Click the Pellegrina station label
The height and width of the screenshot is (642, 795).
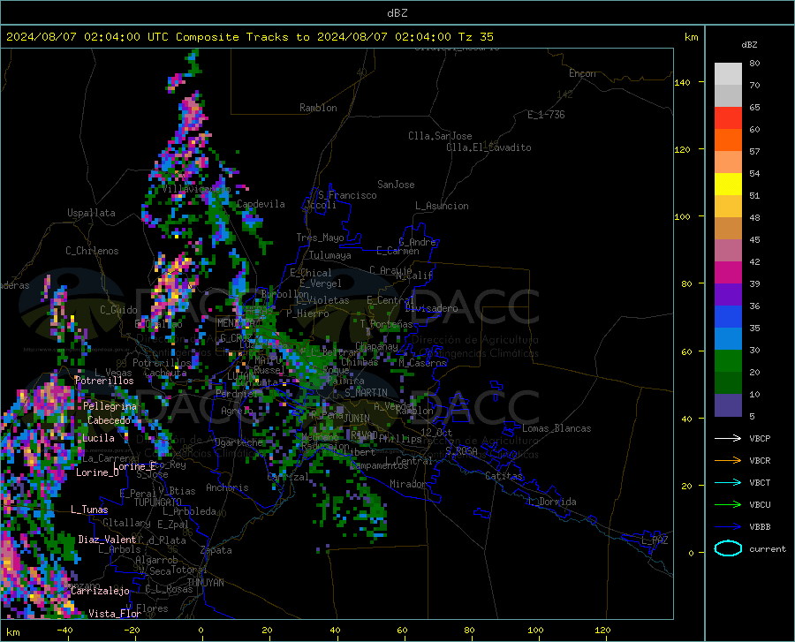pyautogui.click(x=110, y=406)
